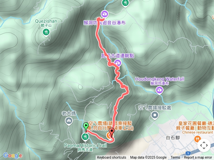Open the Terms link
This screenshot has height=160, width=214.
pos(175,158)
